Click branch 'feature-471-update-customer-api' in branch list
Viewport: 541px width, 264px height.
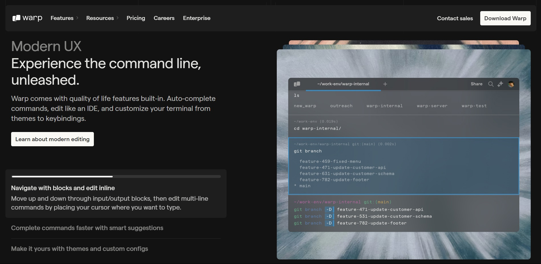click(343, 167)
